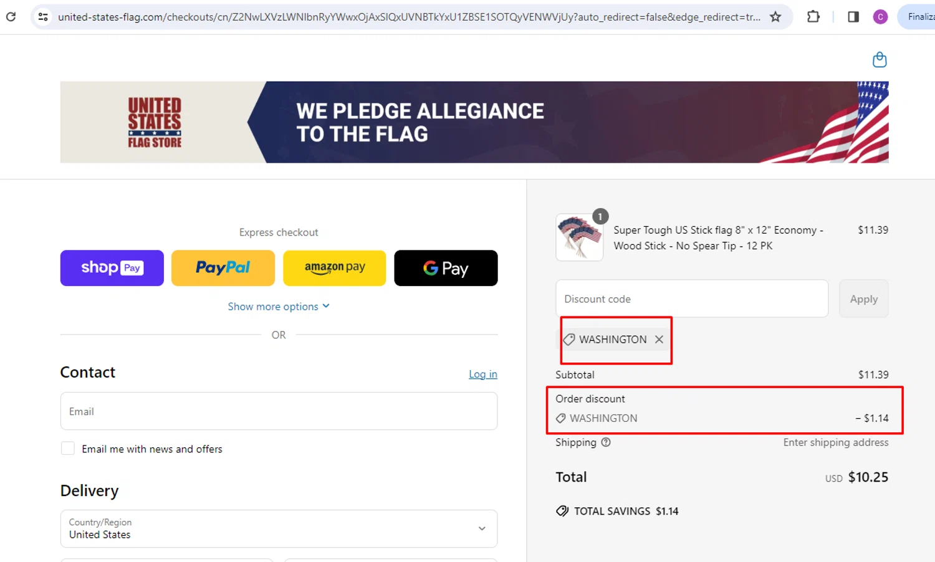Image resolution: width=935 pixels, height=562 pixels.
Task: Expand Show more options
Action: (279, 307)
